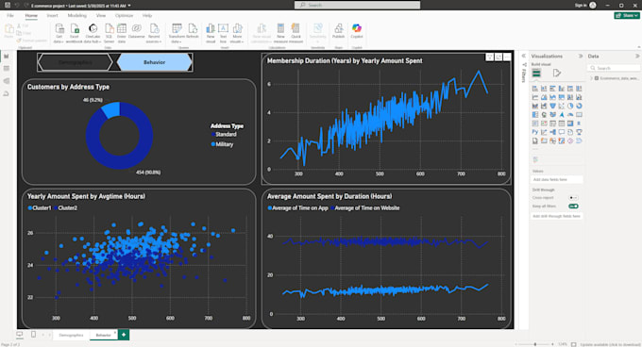Open the File menu
This screenshot has width=642, height=347.
[10, 15]
